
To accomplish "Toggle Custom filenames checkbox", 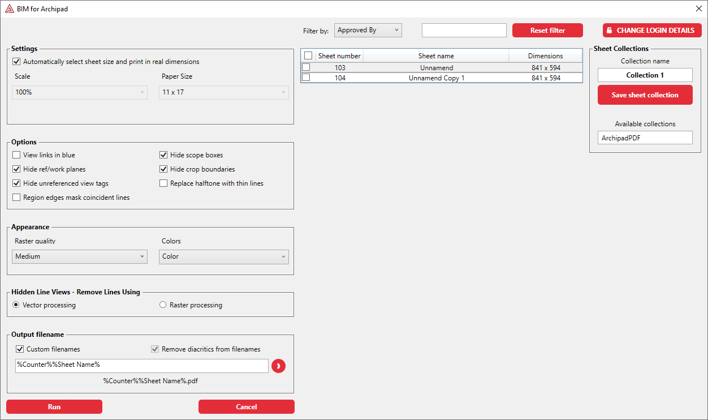I will (20, 349).
